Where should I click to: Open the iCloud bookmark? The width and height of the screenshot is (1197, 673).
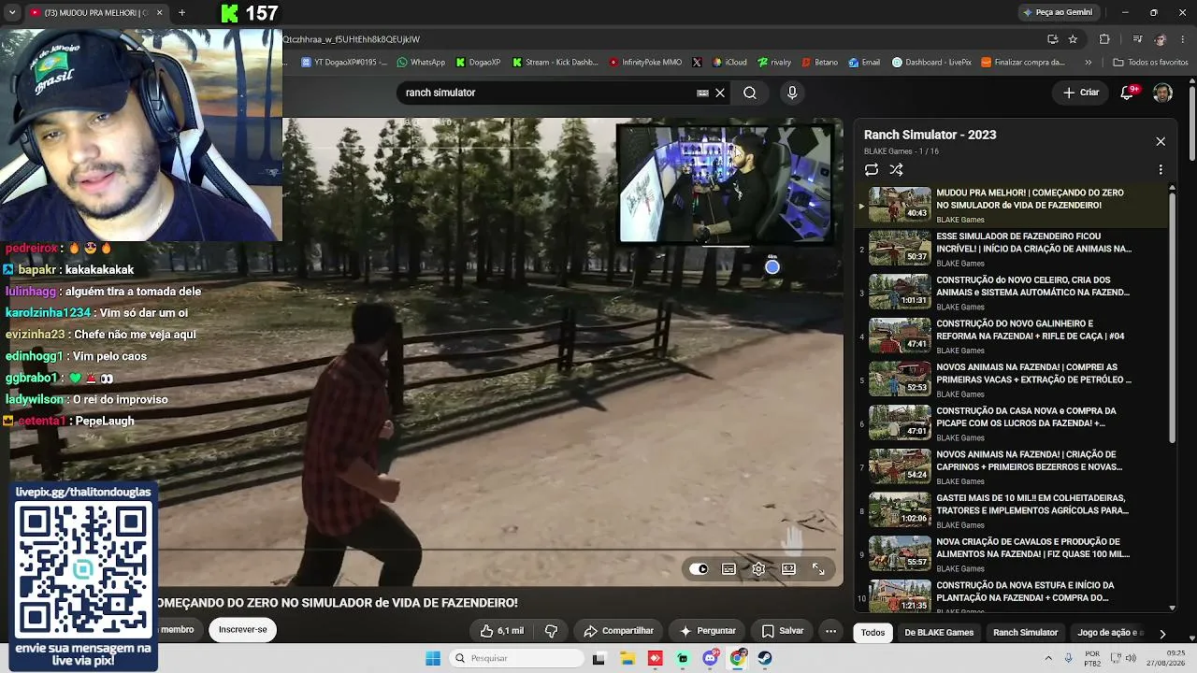click(x=729, y=63)
